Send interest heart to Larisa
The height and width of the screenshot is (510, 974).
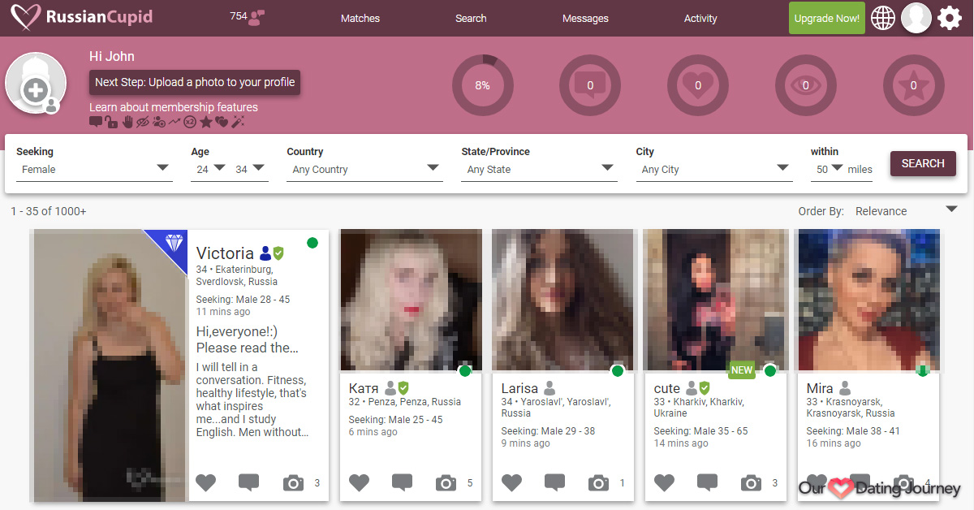coord(511,482)
